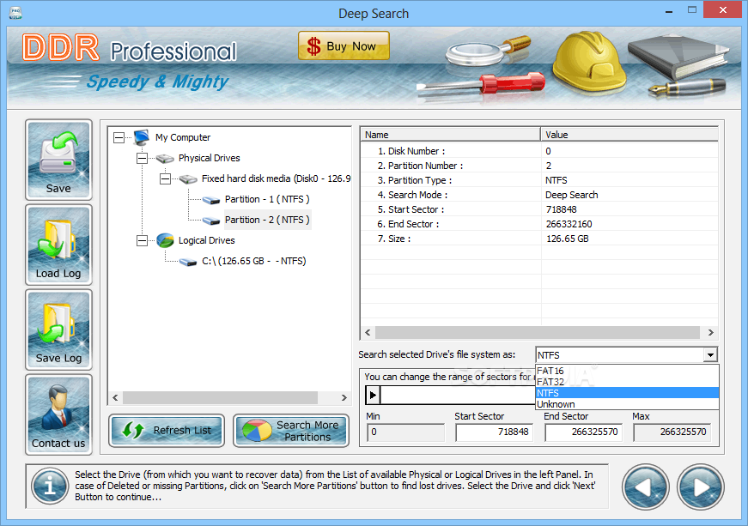Click details table scroll right arrow

711,332
